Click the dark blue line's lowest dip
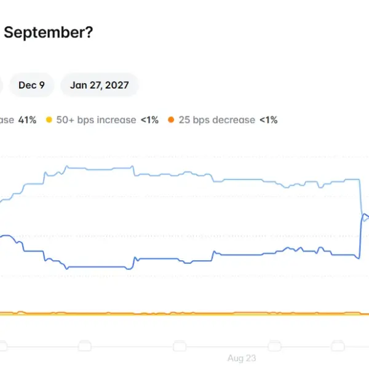The height and width of the screenshot is (369, 369). click(129, 269)
